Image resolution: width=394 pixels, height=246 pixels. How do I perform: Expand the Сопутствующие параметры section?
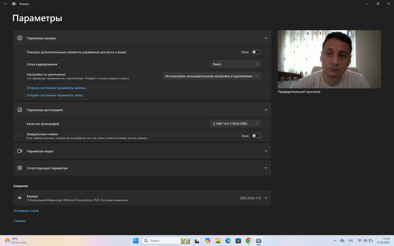point(266,168)
